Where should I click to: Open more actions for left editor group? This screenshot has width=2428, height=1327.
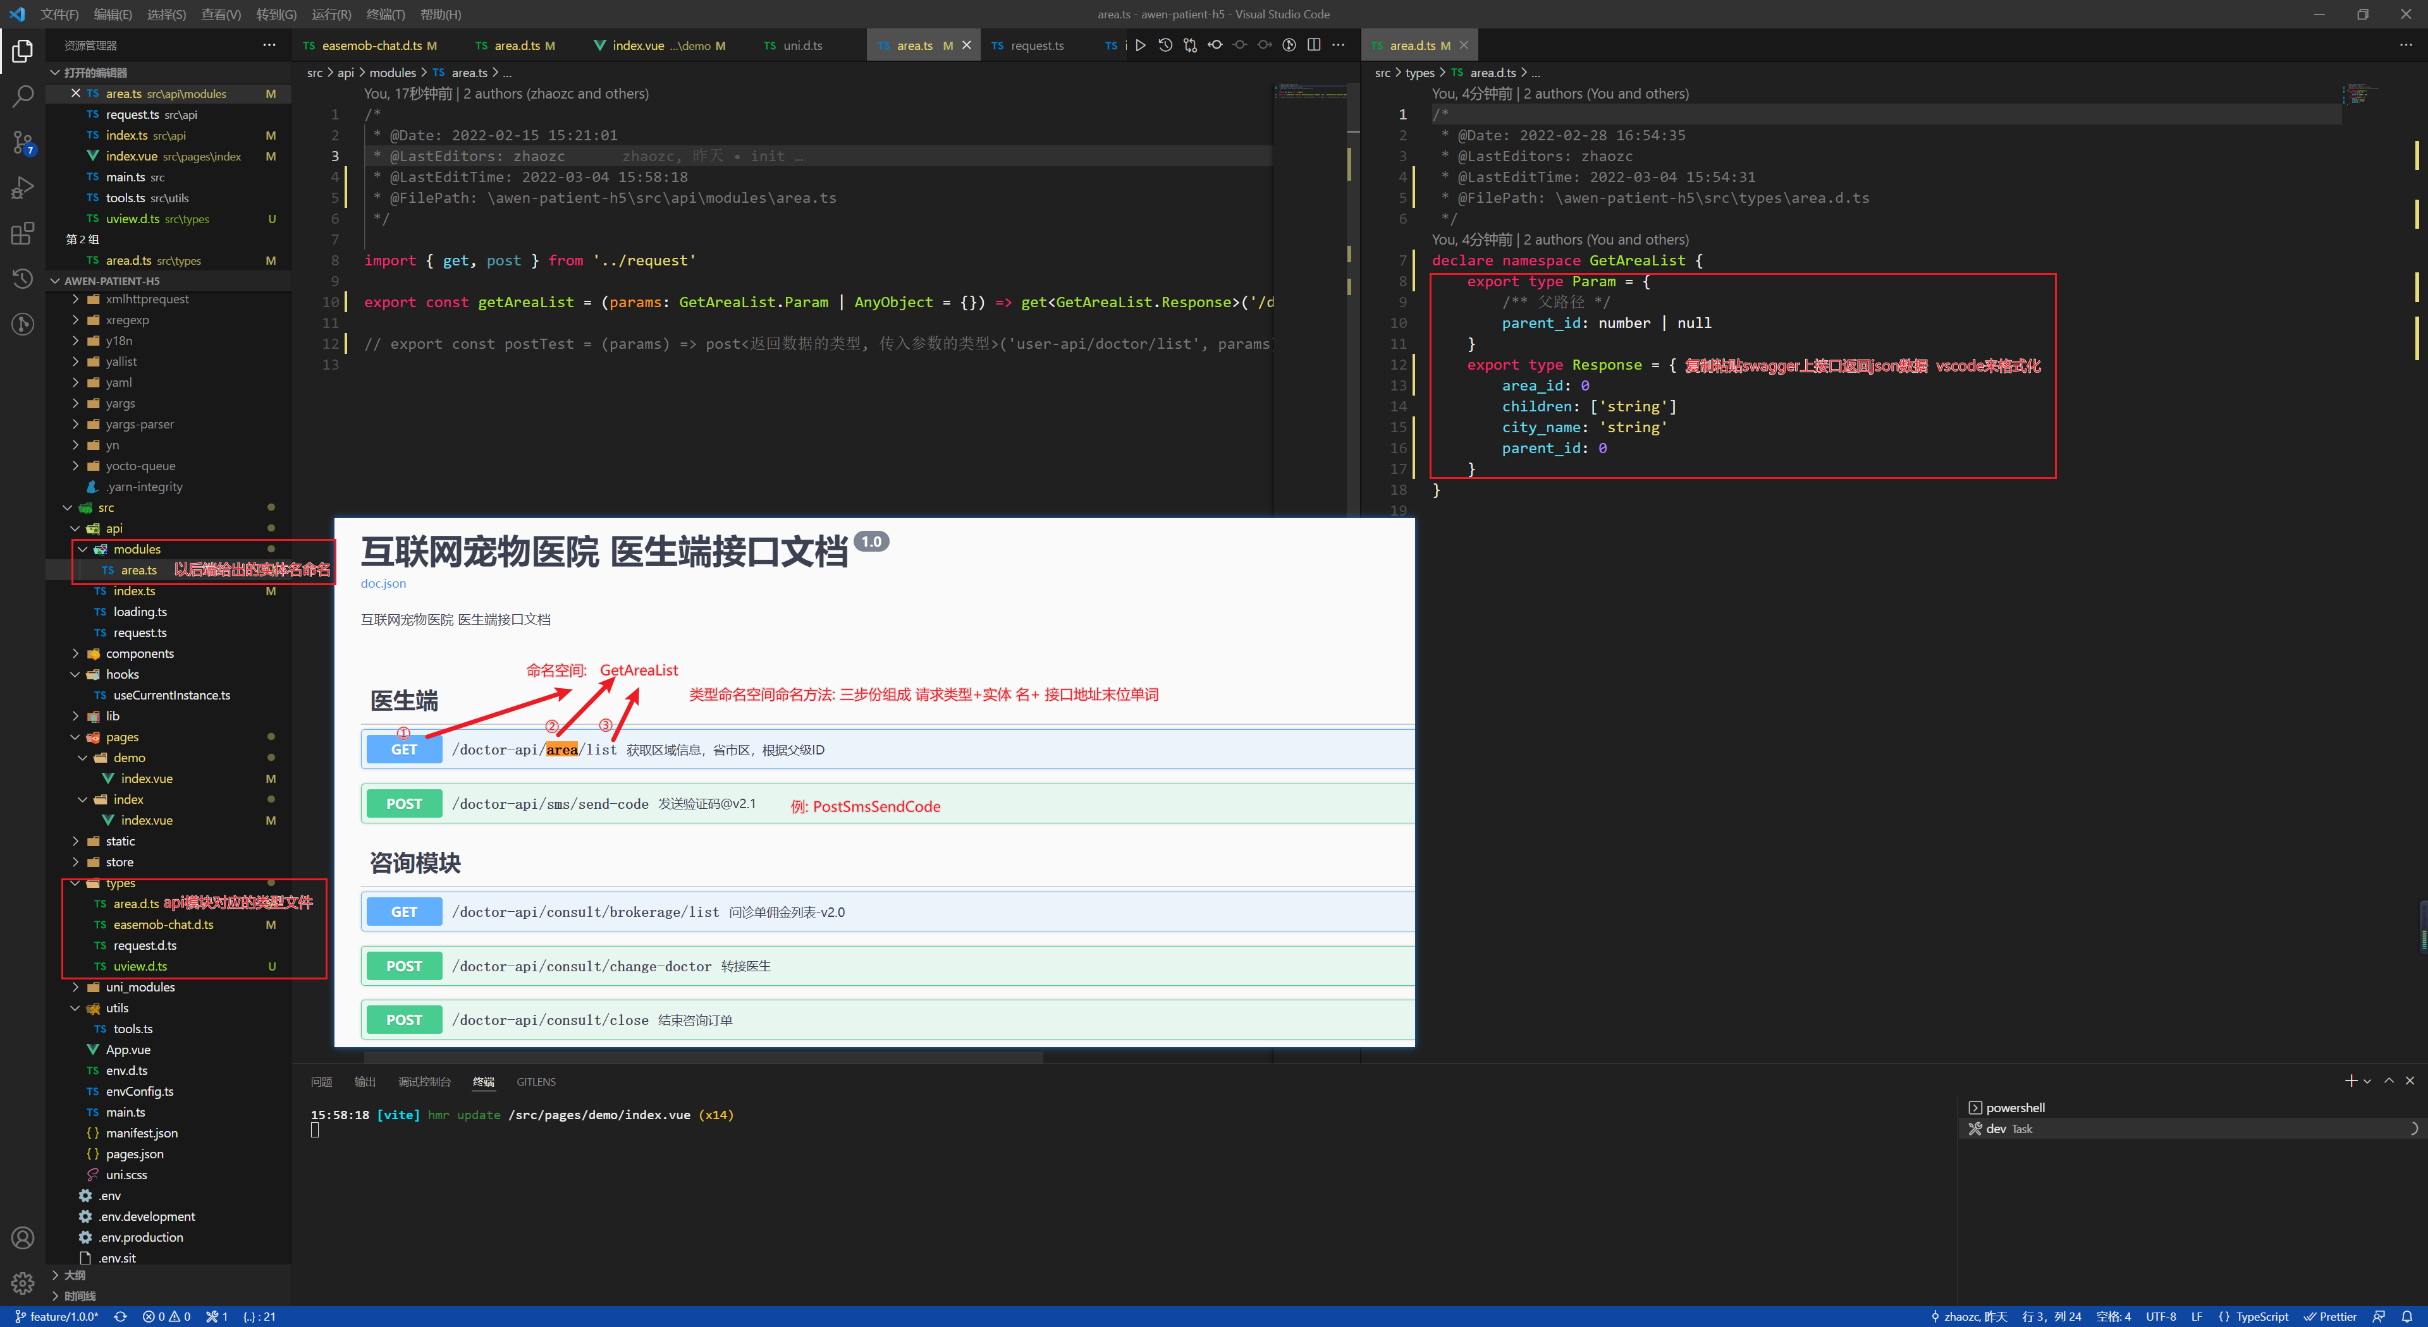(x=1339, y=45)
